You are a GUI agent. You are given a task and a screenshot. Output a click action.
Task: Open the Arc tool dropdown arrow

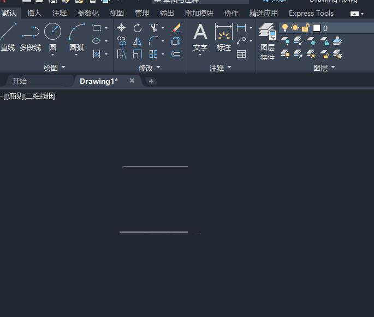pos(76,55)
